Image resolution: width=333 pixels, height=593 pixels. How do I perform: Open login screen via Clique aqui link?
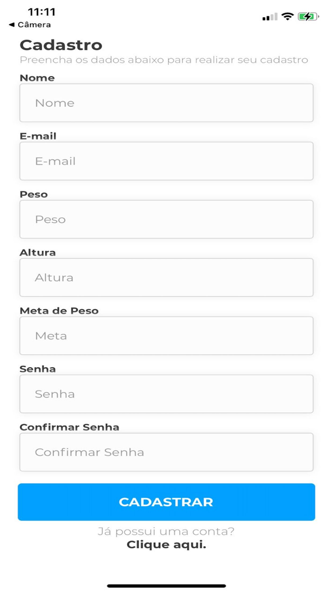tap(166, 544)
